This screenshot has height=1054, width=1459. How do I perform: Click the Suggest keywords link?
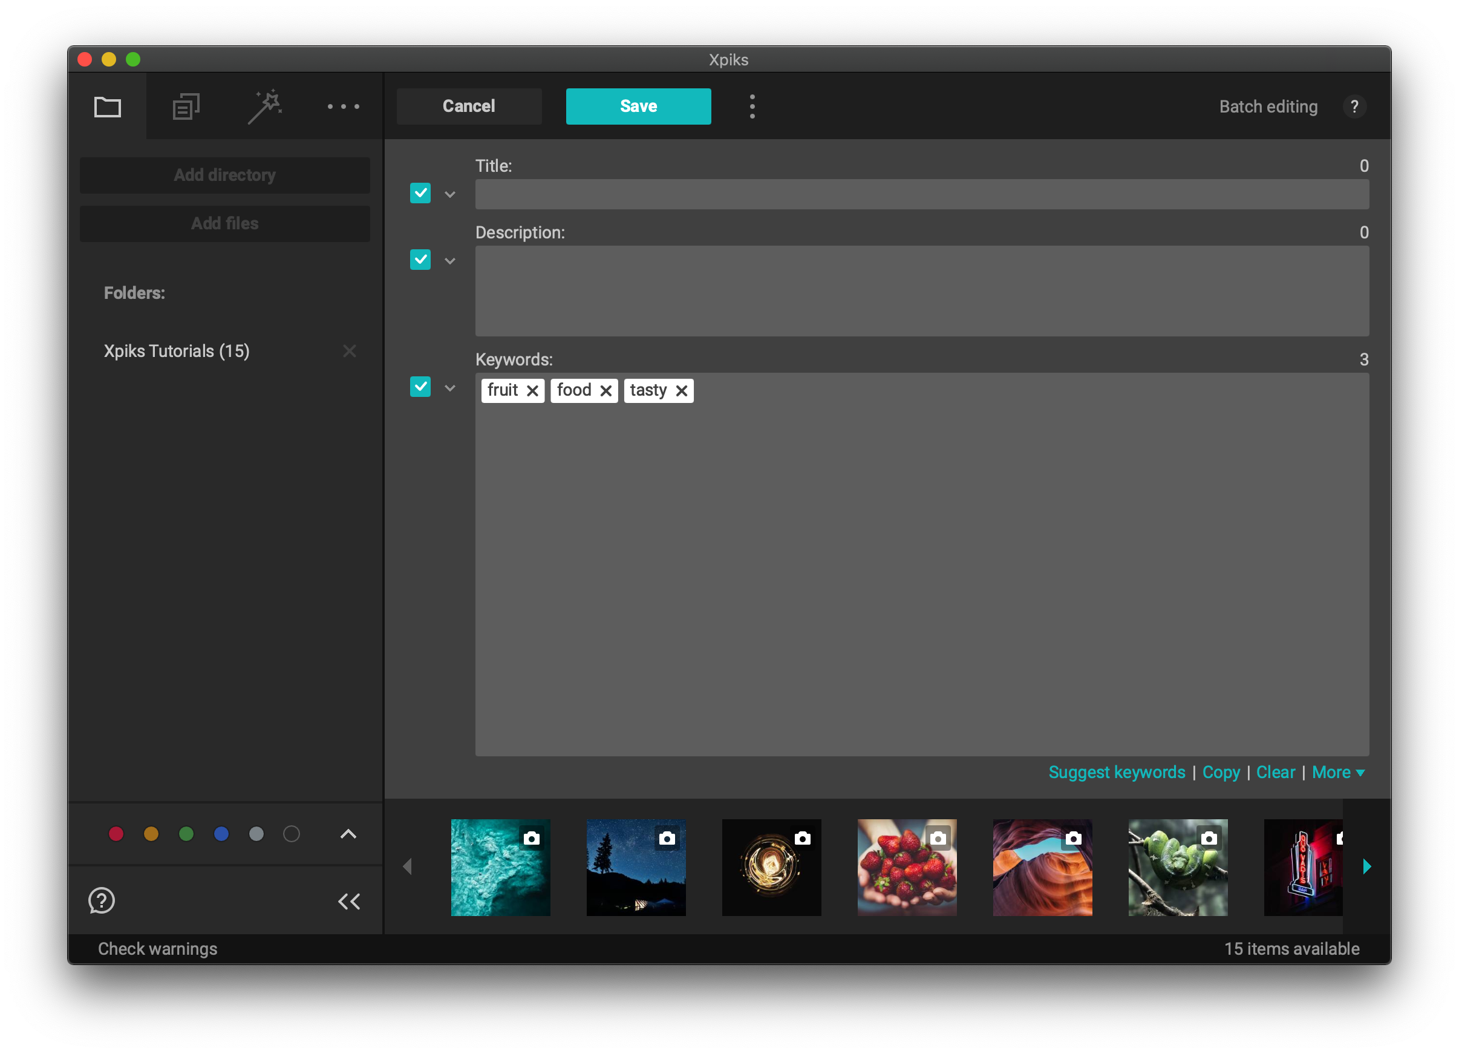tap(1116, 772)
